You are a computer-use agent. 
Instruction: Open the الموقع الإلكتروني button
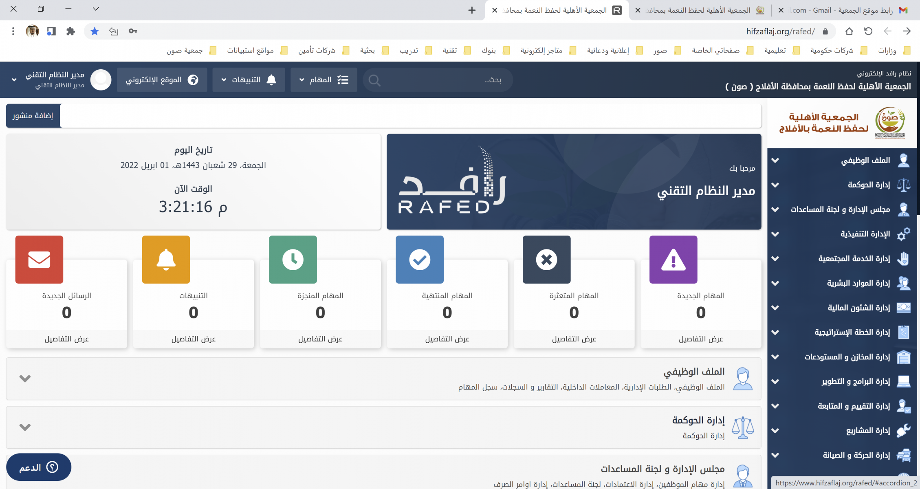point(162,80)
